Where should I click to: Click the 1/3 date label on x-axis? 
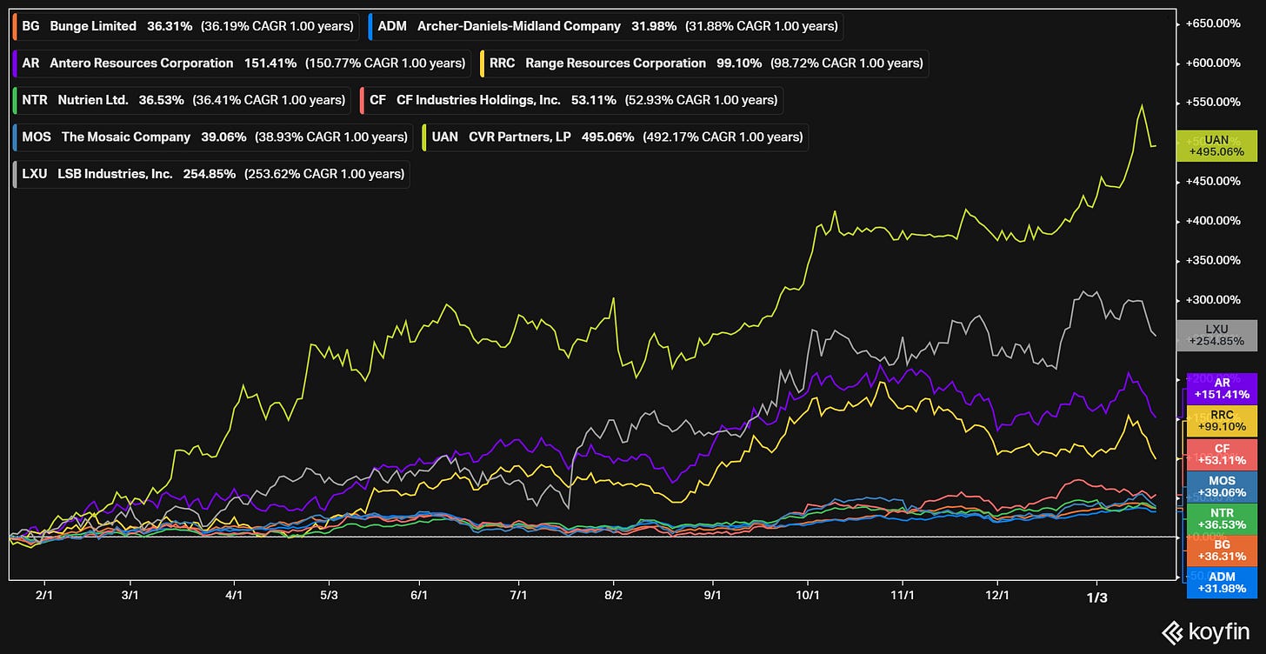click(1097, 597)
